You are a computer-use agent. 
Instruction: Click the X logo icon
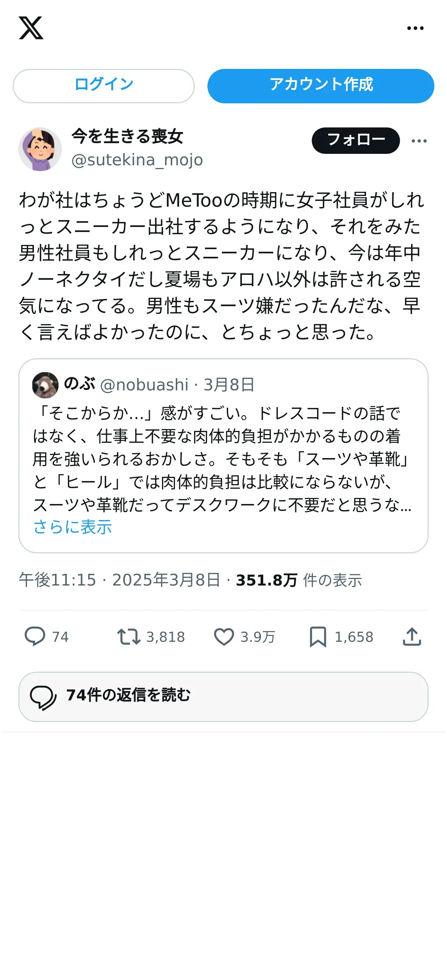click(31, 28)
